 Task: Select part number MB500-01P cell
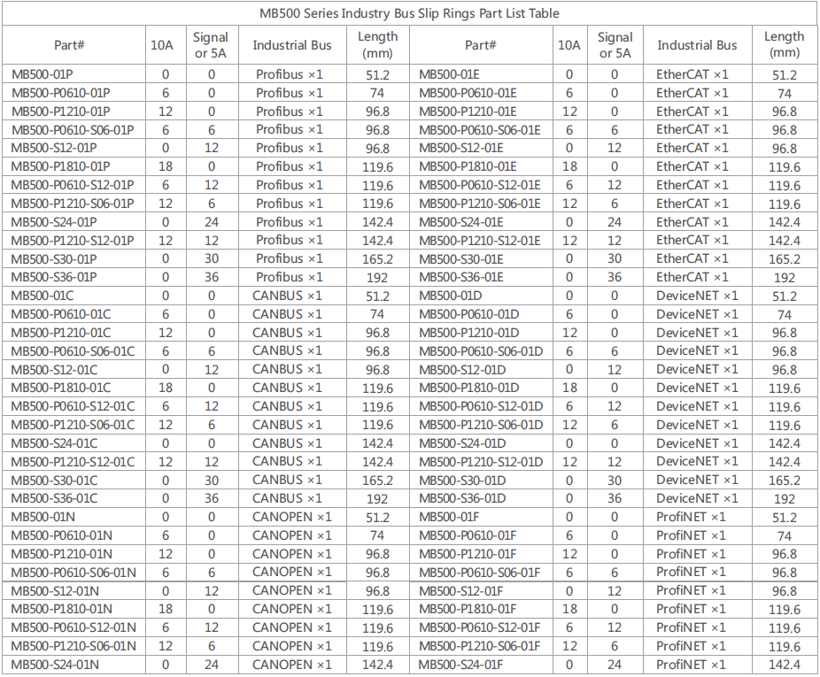pyautogui.click(x=43, y=74)
